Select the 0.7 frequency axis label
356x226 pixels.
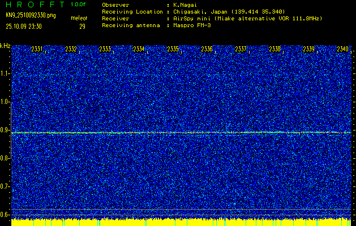point(5,186)
